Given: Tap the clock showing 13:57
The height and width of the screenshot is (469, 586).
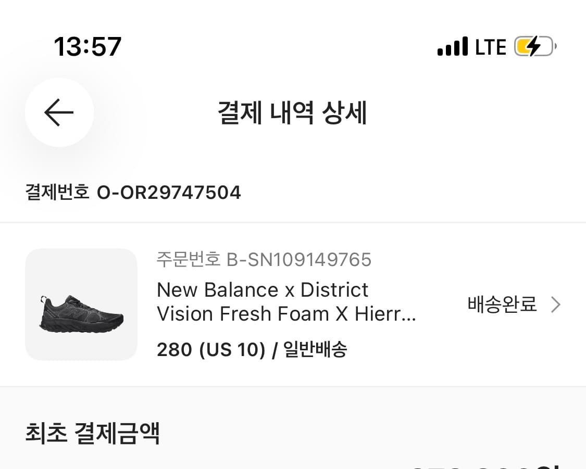Looking at the screenshot, I should coord(88,46).
